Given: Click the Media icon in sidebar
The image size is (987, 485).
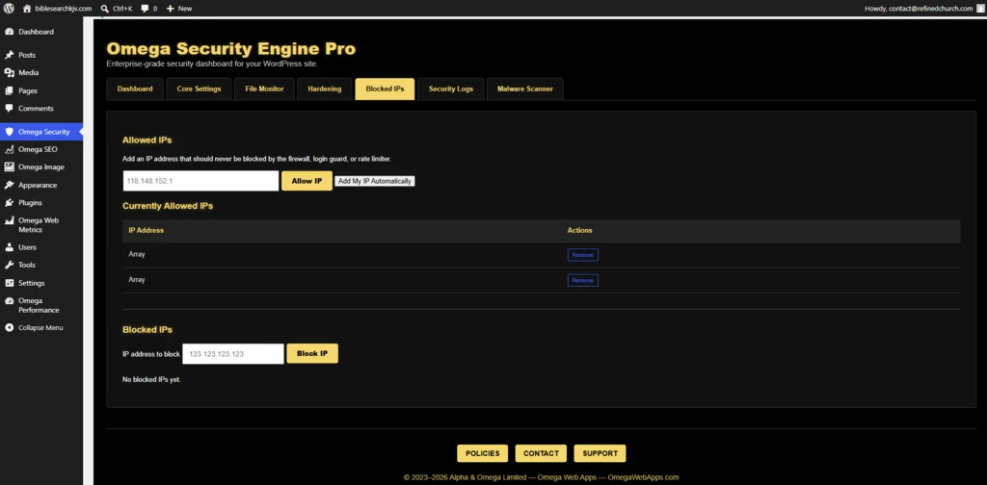Looking at the screenshot, I should [9, 73].
